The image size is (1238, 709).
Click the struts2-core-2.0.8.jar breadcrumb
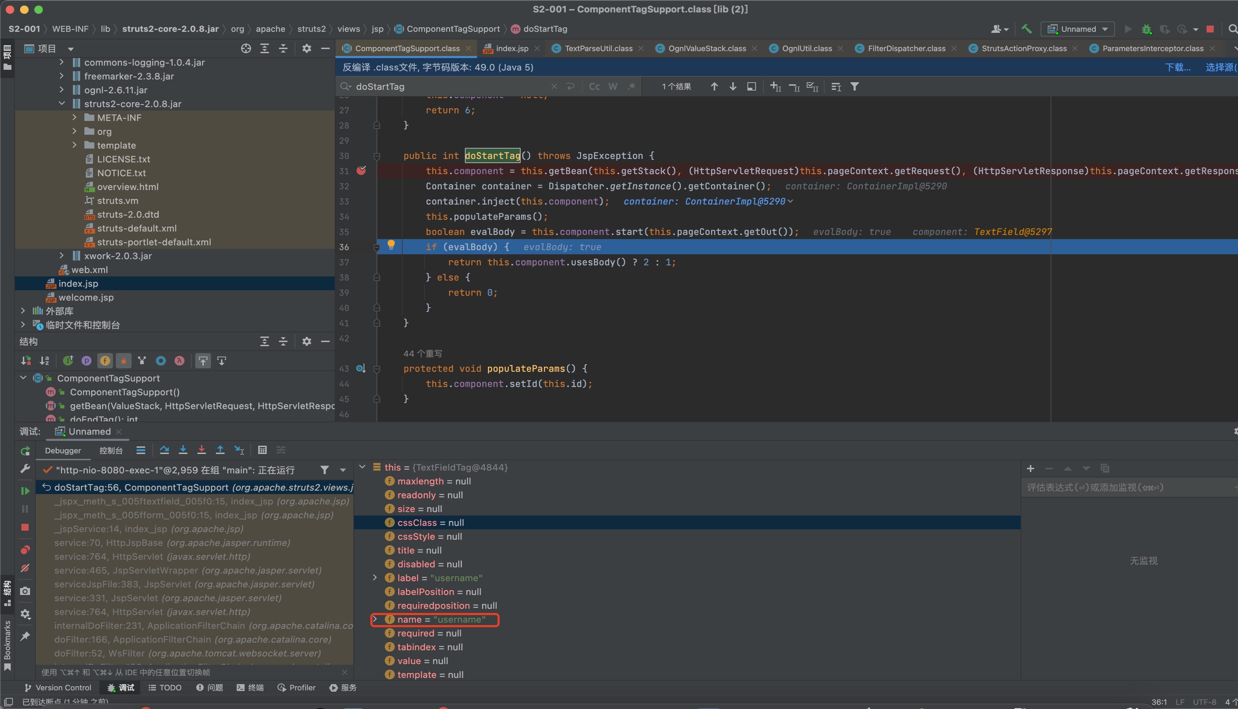pyautogui.click(x=170, y=29)
